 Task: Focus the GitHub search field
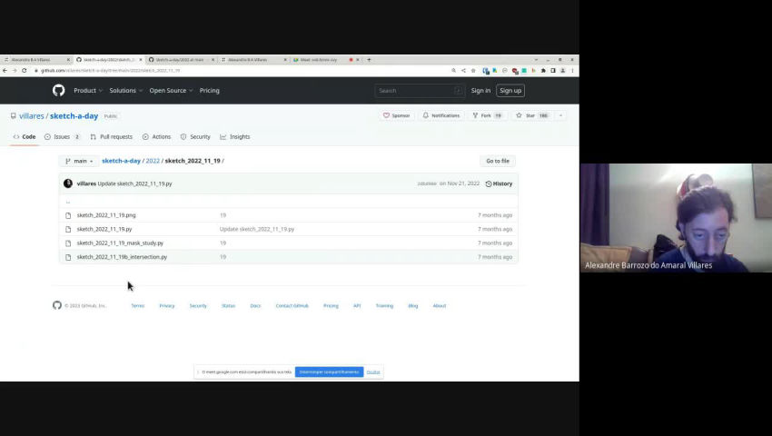point(420,91)
